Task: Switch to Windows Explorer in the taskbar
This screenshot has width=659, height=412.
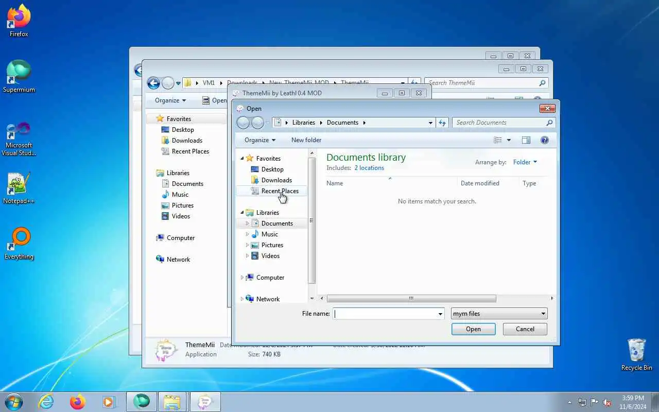Action: coord(173,402)
